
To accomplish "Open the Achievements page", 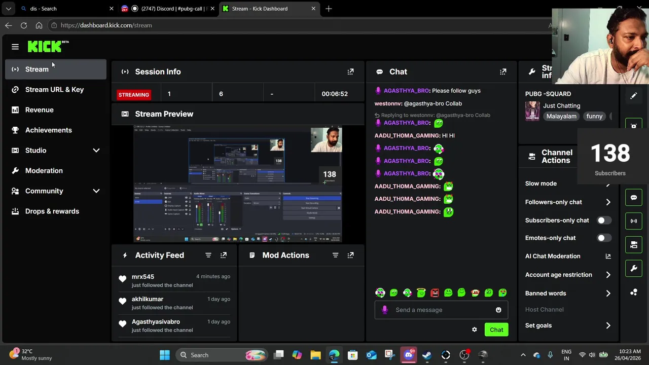I will tap(56, 130).
